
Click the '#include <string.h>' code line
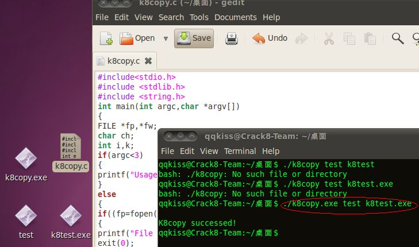[x=141, y=97]
